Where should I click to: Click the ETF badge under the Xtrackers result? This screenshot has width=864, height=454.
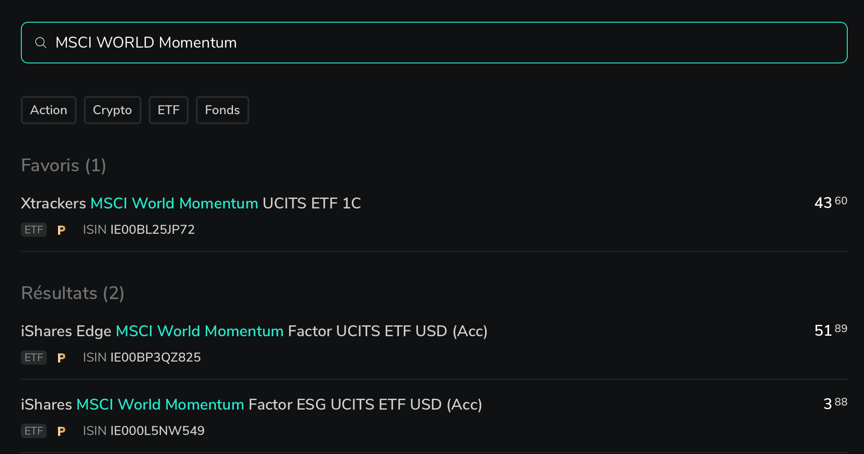click(x=34, y=230)
